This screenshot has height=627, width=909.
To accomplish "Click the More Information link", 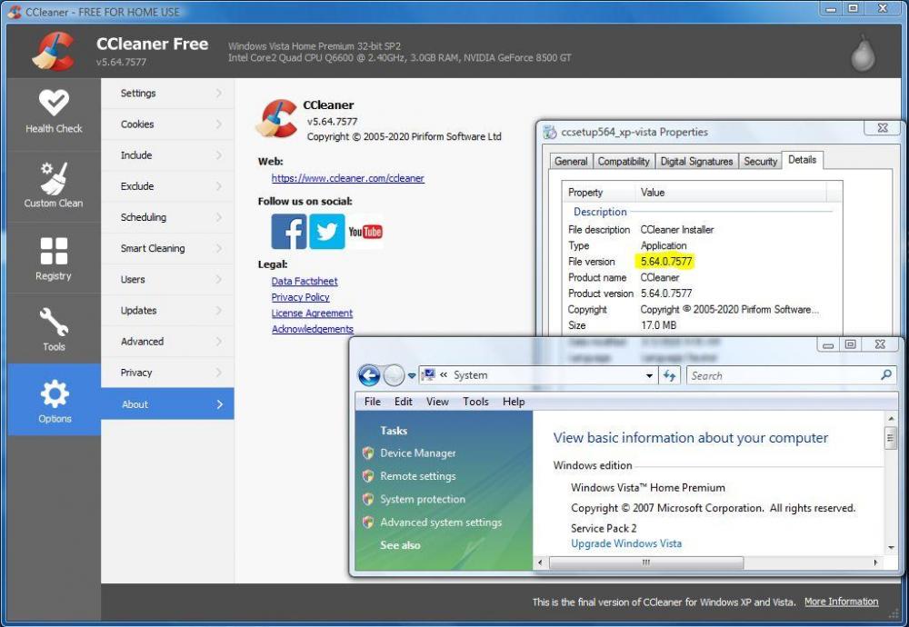I will (x=841, y=602).
